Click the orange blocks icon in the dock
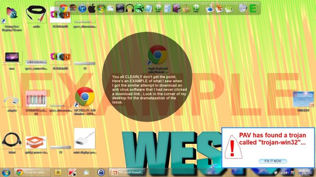 point(220,9)
